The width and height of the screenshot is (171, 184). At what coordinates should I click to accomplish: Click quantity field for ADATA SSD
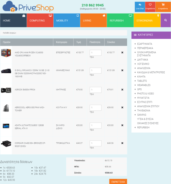[95, 125]
